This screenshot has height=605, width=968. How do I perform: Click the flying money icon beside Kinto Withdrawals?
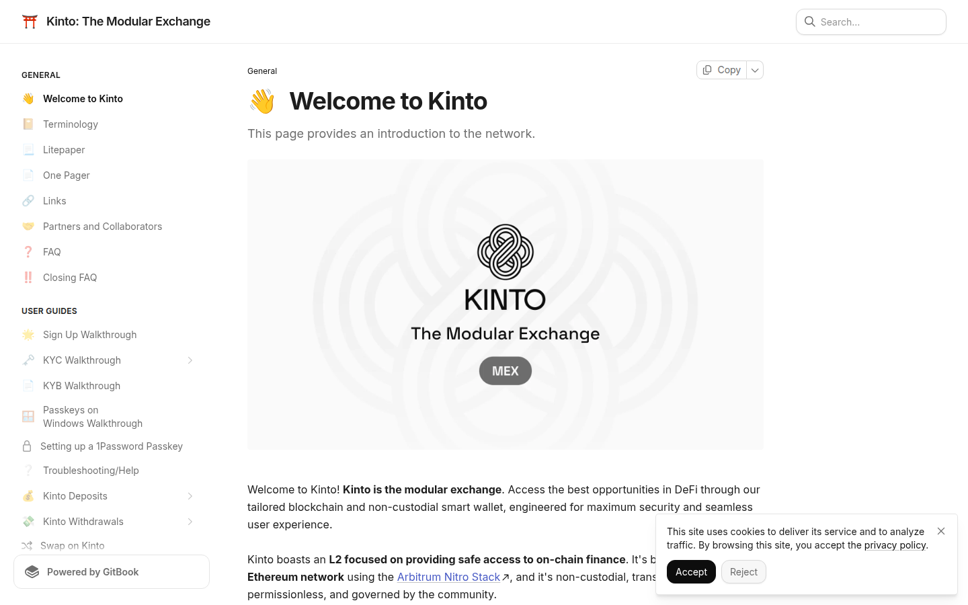(x=28, y=522)
